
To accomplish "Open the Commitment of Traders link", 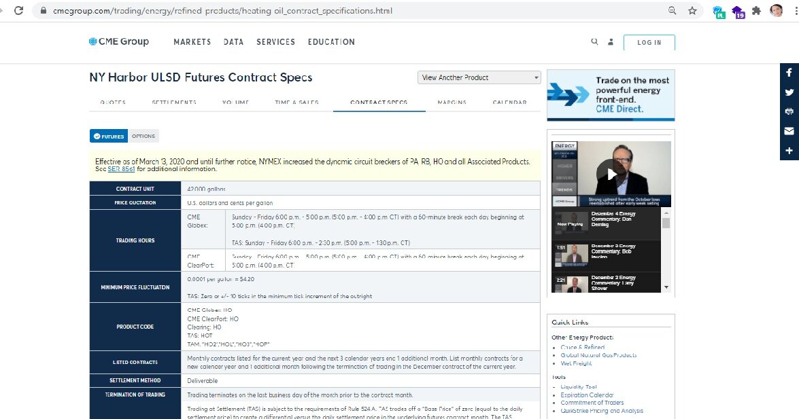I will click(592, 403).
